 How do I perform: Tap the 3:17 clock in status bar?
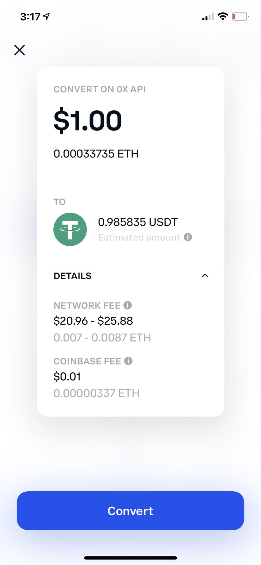point(30,17)
